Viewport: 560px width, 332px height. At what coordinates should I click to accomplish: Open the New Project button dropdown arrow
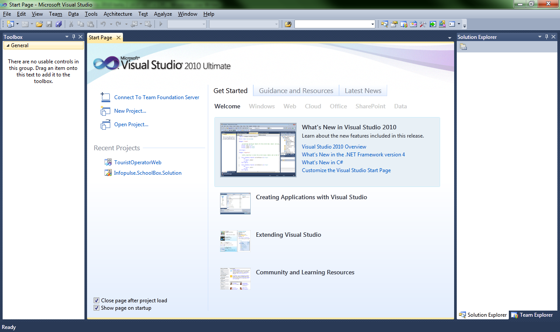[x=17, y=24]
